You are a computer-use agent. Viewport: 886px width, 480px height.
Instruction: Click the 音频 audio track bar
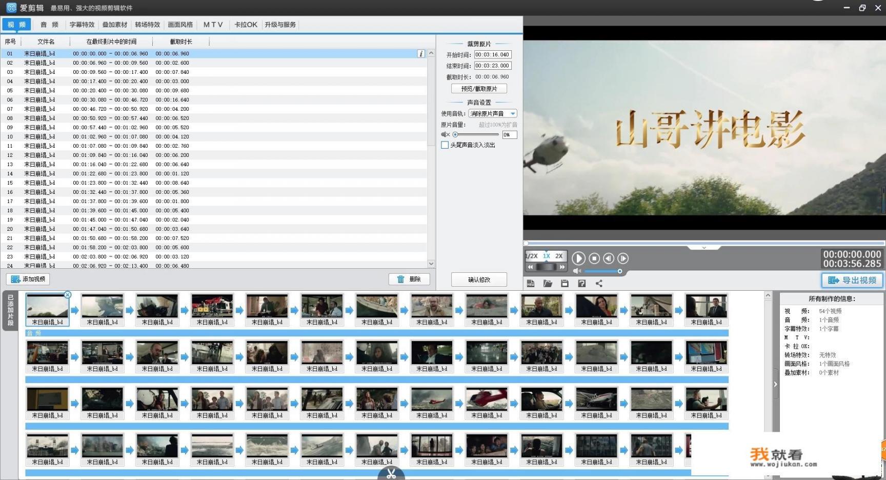click(x=377, y=333)
